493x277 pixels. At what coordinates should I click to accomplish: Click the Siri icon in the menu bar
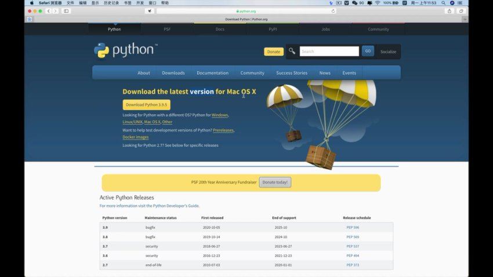[x=452, y=3]
